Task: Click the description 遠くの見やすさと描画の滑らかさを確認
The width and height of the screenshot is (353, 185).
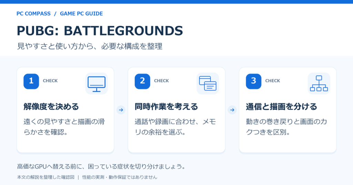Action: pyautogui.click(x=64, y=127)
